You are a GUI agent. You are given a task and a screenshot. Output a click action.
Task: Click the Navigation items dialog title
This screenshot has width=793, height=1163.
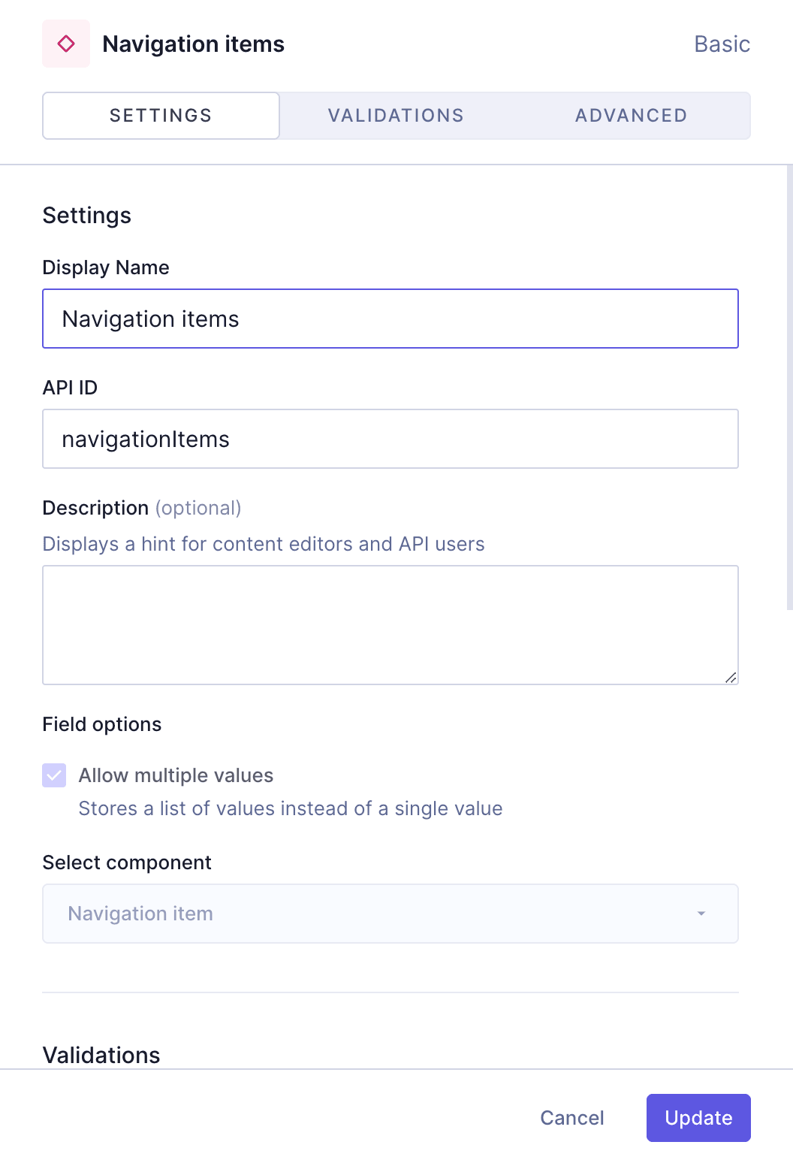click(x=194, y=44)
